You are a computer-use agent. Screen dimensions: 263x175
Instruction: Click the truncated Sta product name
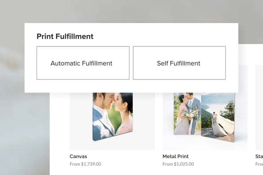tap(259, 156)
